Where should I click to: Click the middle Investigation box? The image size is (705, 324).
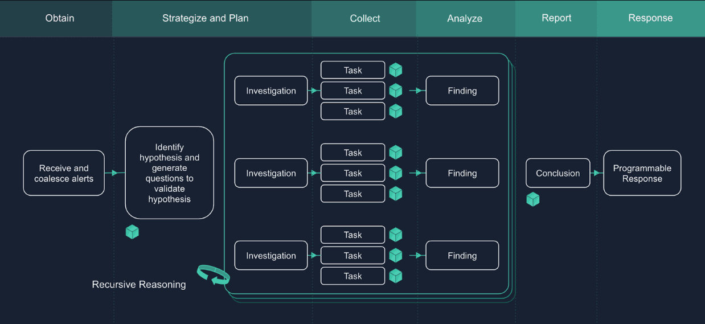271,173
